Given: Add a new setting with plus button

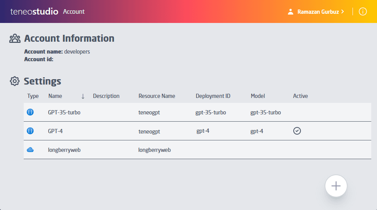Looking at the screenshot, I should [x=336, y=186].
